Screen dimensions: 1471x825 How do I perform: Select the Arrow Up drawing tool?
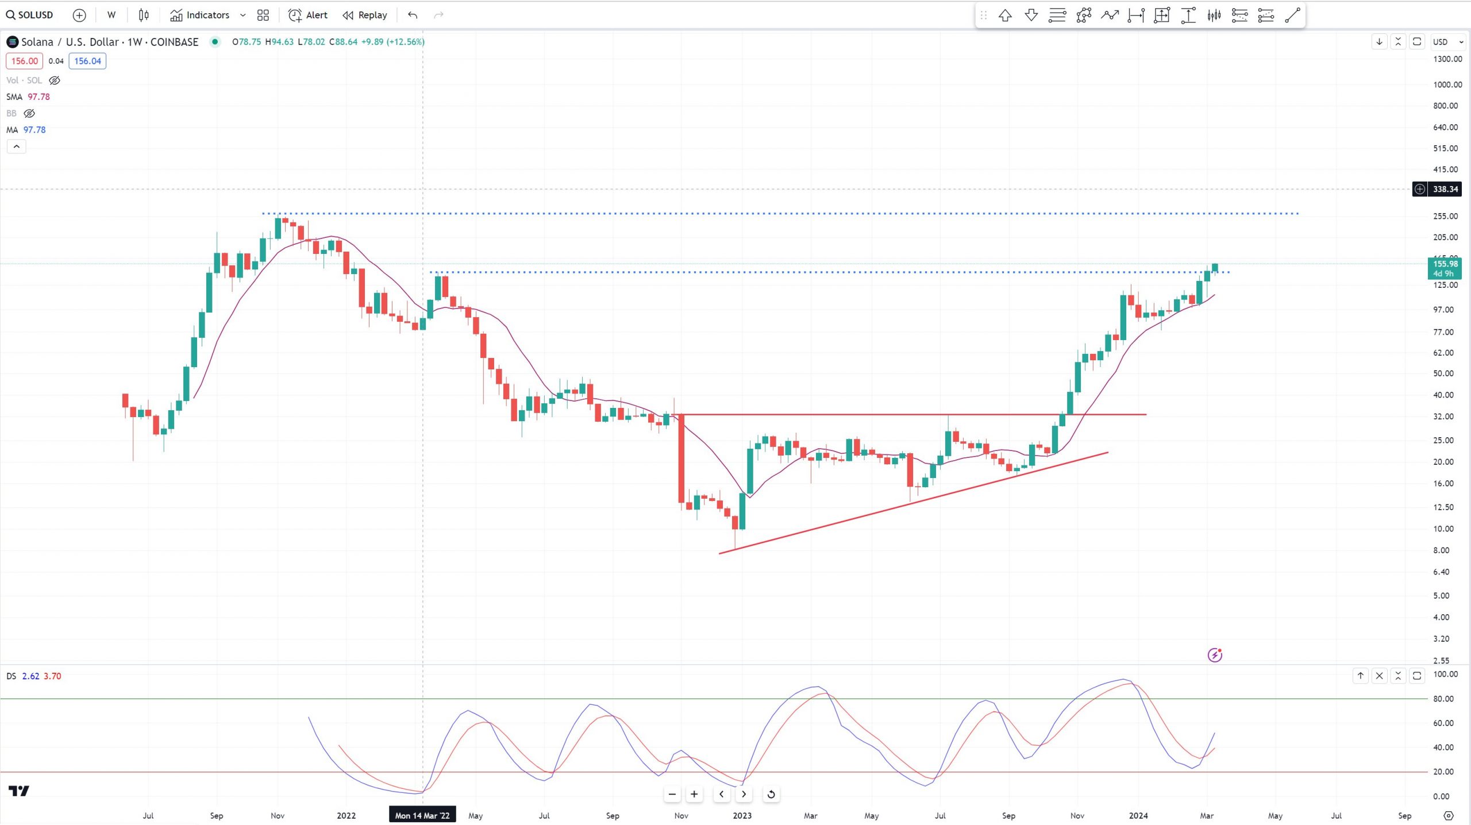[x=1005, y=16]
